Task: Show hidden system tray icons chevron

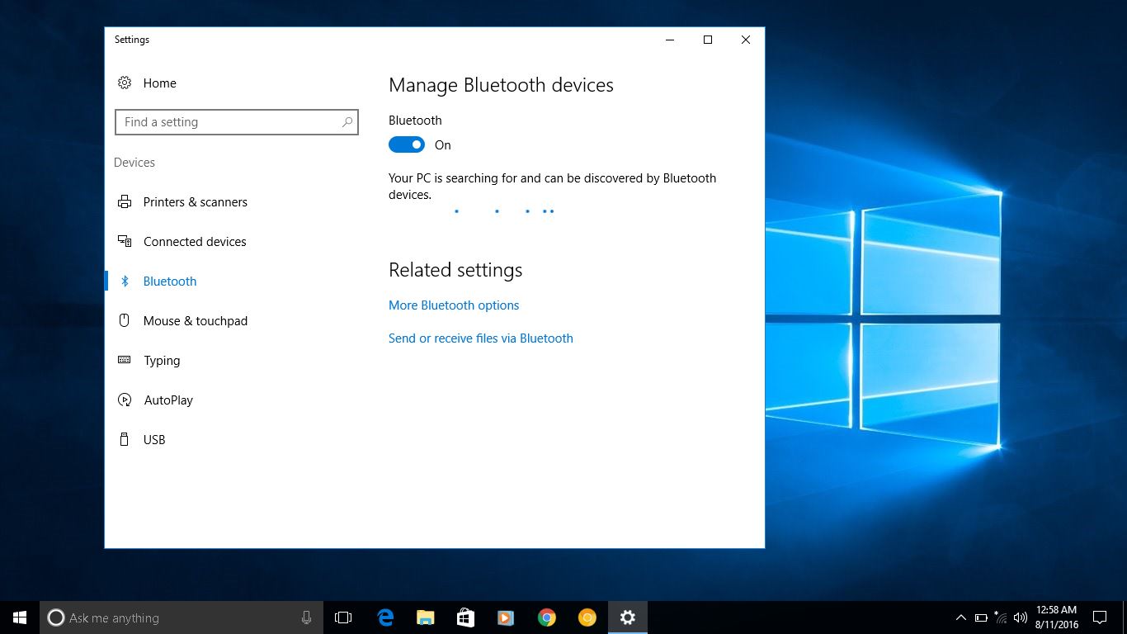Action: tap(960, 617)
